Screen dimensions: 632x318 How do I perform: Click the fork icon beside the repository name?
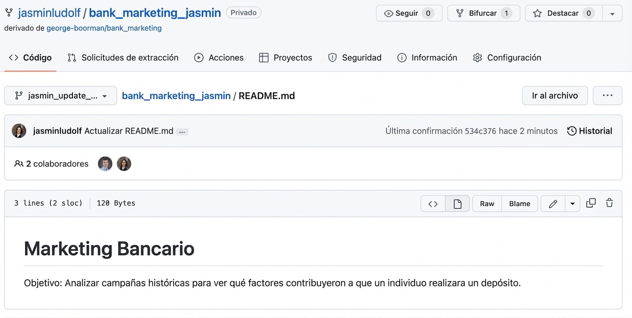[x=9, y=13]
